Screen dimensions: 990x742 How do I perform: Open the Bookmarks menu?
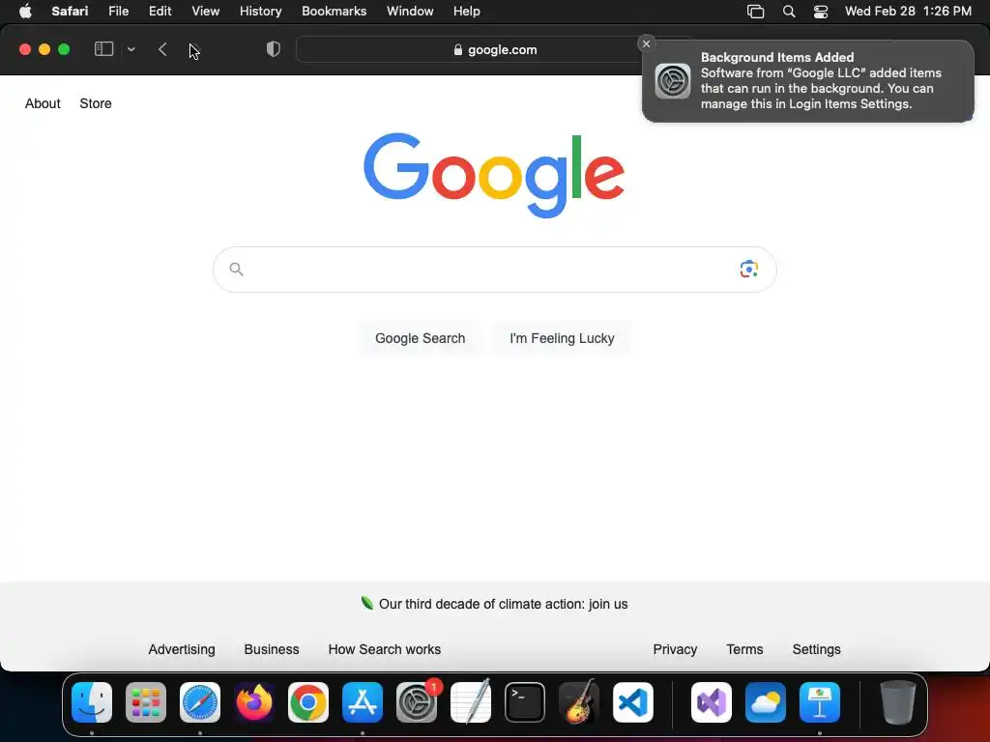(x=334, y=12)
